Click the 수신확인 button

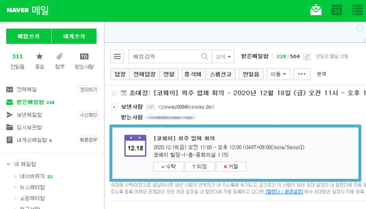(x=88, y=115)
